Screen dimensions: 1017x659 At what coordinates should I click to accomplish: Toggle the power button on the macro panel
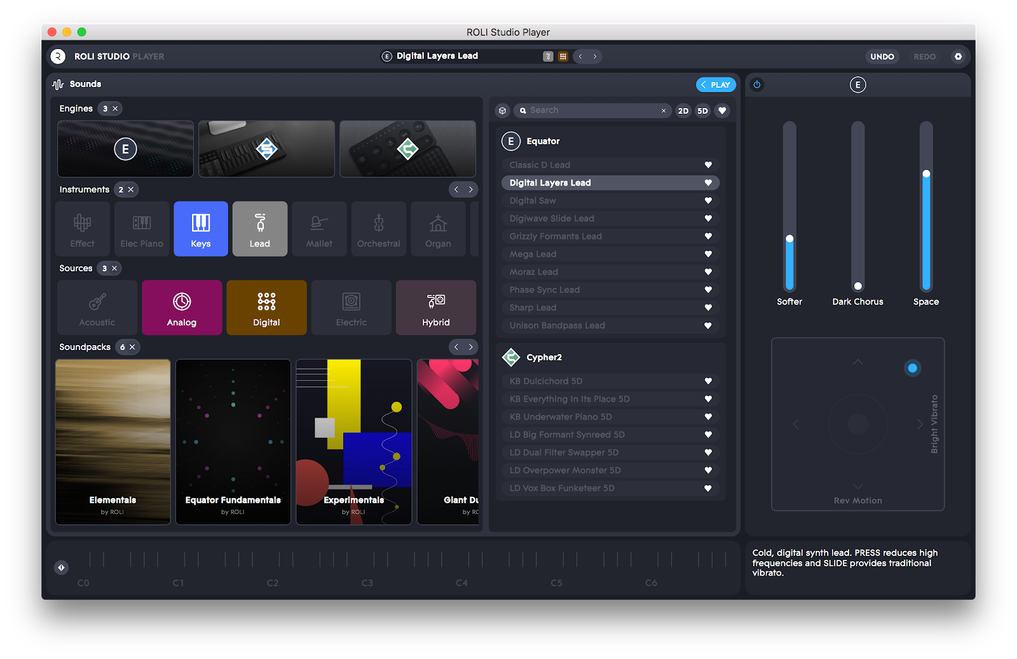(757, 85)
